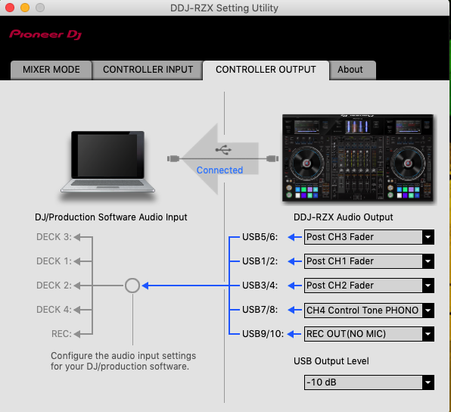This screenshot has width=451, height=412.
Task: Open the USB5/6 Post CH3 Fader dropdown
Action: (x=369, y=237)
